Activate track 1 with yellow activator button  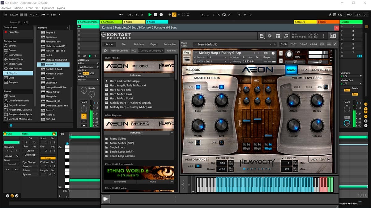click(x=84, y=116)
